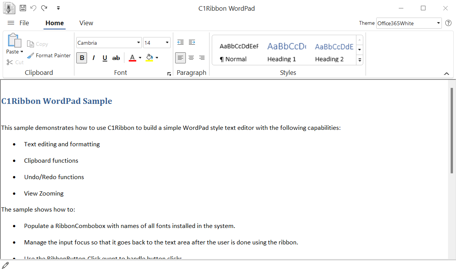Expand the highlight color dropdown arrow
Screen dimensions: 456x270
tap(157, 58)
